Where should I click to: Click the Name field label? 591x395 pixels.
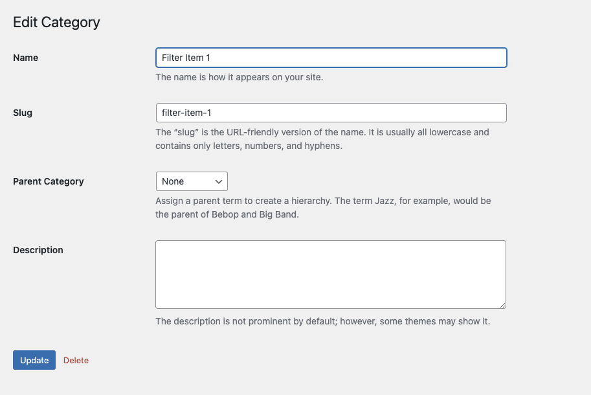[26, 58]
